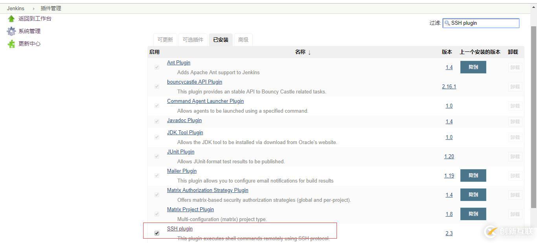This screenshot has height=243, width=537.
Task: Sort by the 名称 column header
Action: click(300, 52)
